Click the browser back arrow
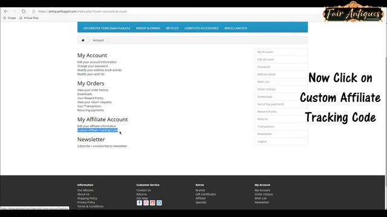Screen dimensions: 387x217 (5, 11)
